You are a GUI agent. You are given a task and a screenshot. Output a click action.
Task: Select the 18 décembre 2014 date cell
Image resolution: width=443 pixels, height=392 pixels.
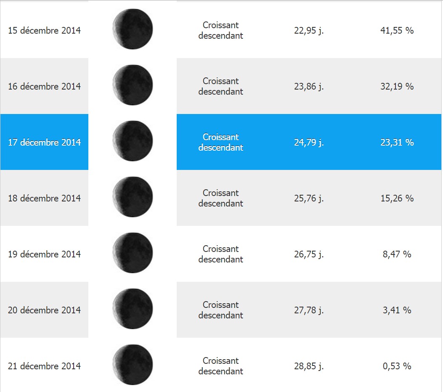click(44, 198)
